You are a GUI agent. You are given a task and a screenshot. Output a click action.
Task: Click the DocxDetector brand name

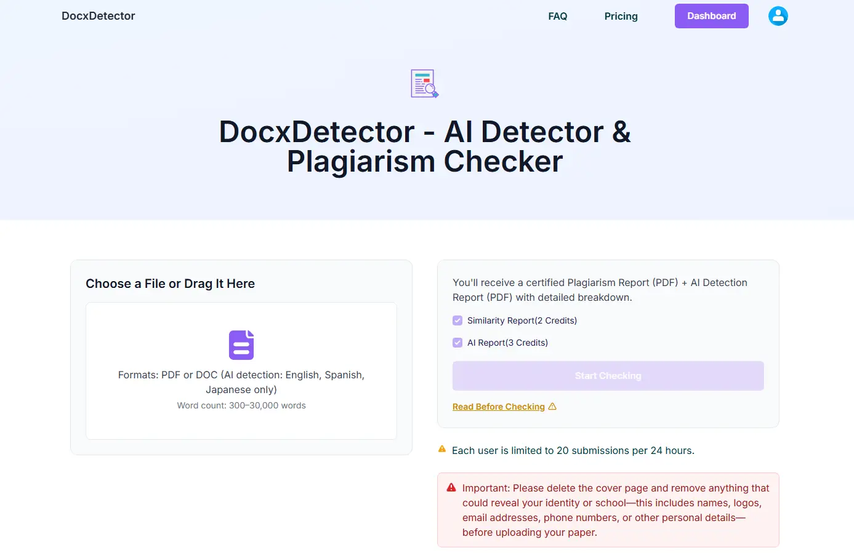[x=99, y=16]
